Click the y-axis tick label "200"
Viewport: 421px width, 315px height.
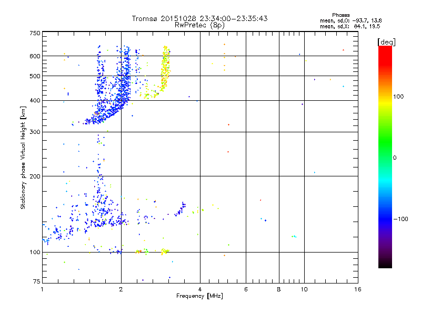35,176
